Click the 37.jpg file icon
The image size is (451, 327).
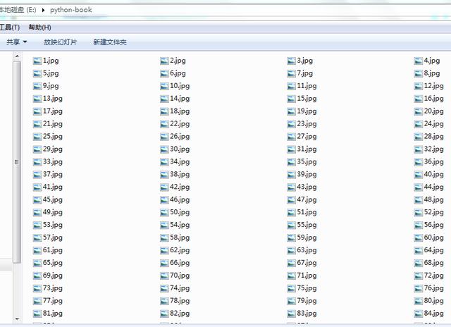(37, 175)
